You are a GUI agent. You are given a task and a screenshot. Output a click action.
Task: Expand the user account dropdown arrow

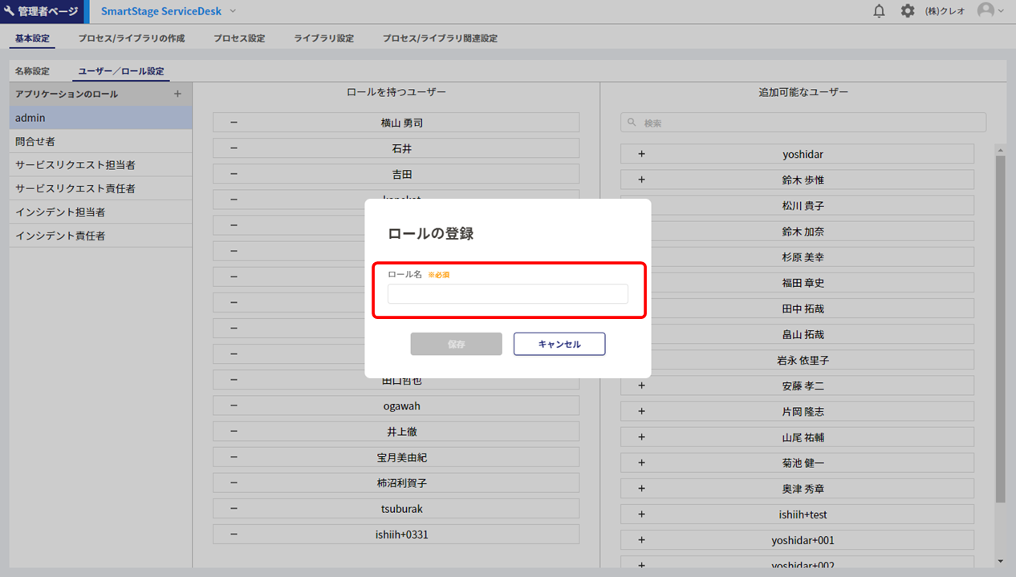(1001, 11)
